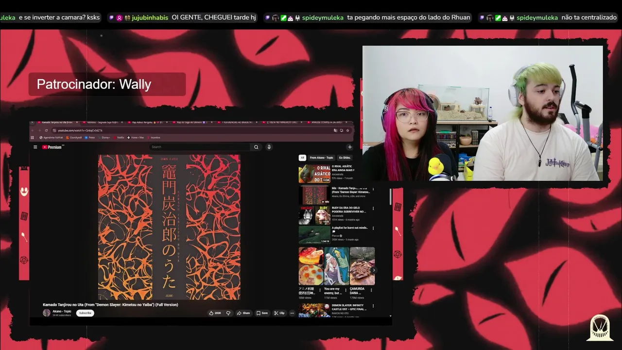
Task: Open the Crunchyroll bookmark
Action: pyautogui.click(x=74, y=138)
